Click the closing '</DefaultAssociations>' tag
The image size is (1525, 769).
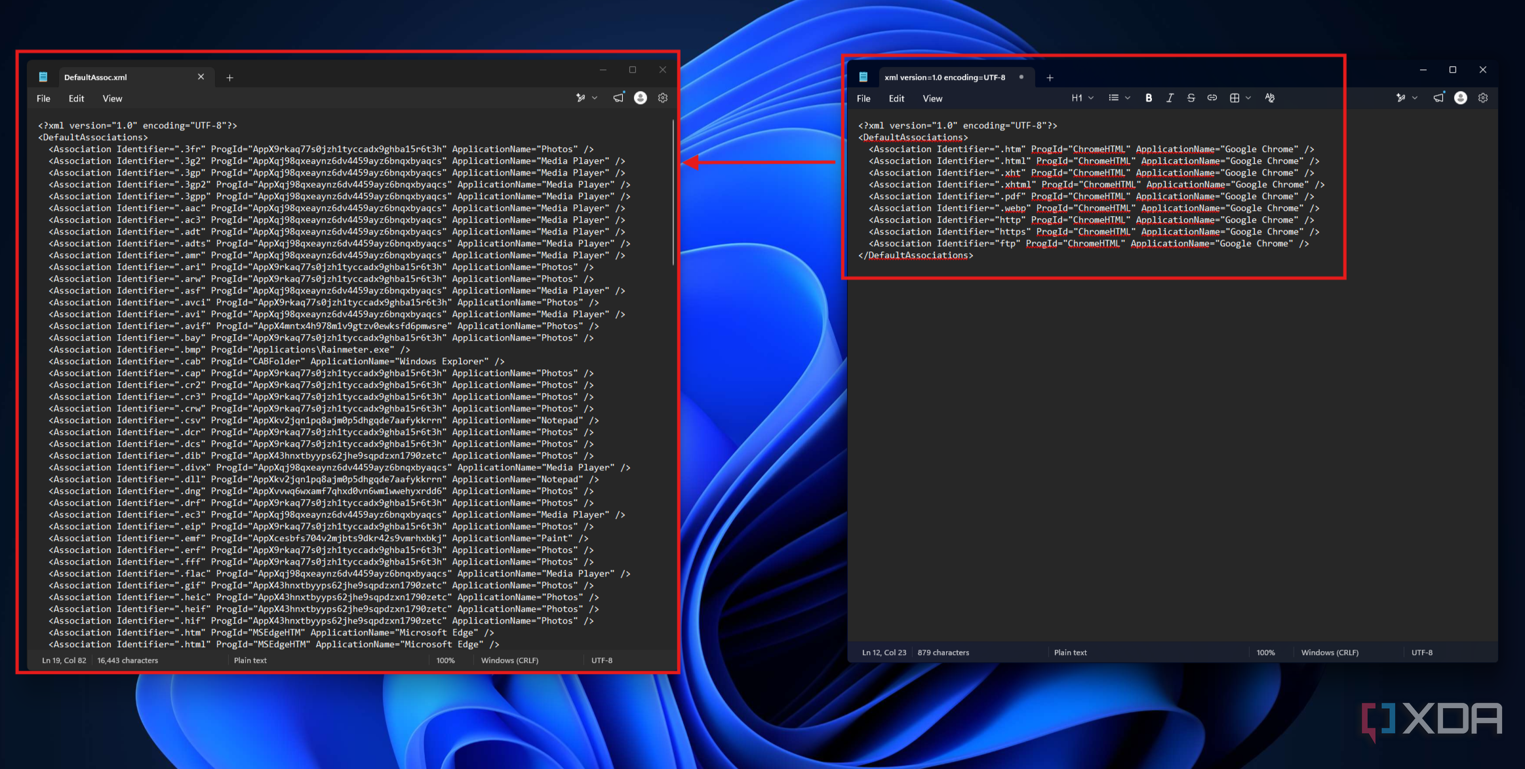[916, 255]
